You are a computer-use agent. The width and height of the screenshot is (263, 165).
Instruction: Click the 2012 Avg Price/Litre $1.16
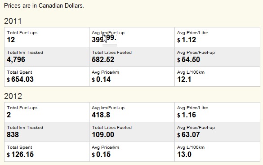tap(187, 115)
